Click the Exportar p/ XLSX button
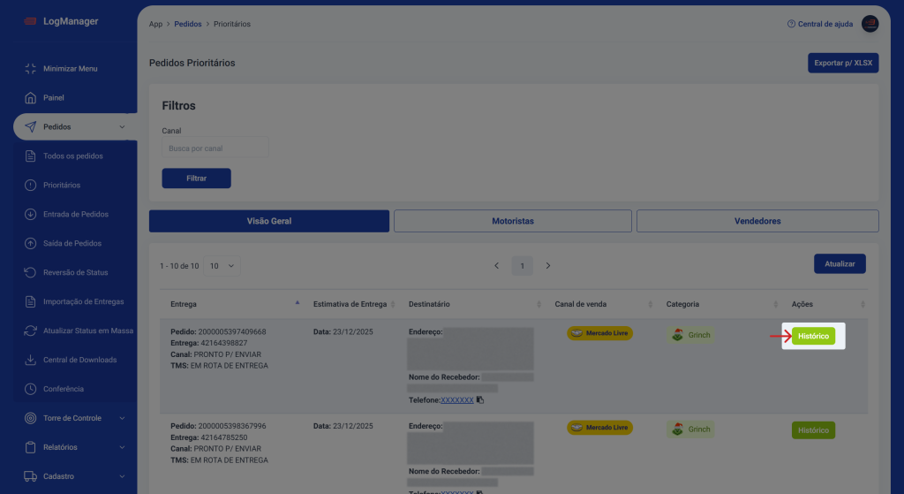The image size is (904, 494). [x=842, y=64]
